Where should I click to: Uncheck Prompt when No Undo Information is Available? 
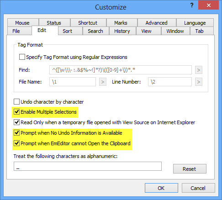[16, 133]
